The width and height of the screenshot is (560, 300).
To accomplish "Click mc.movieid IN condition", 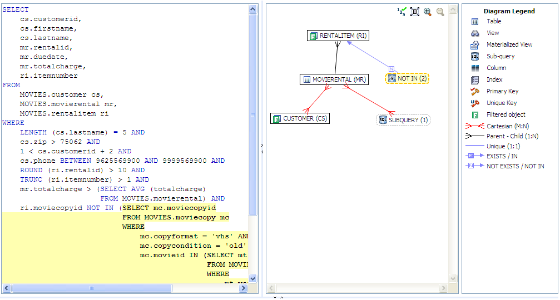I will [x=169, y=255].
